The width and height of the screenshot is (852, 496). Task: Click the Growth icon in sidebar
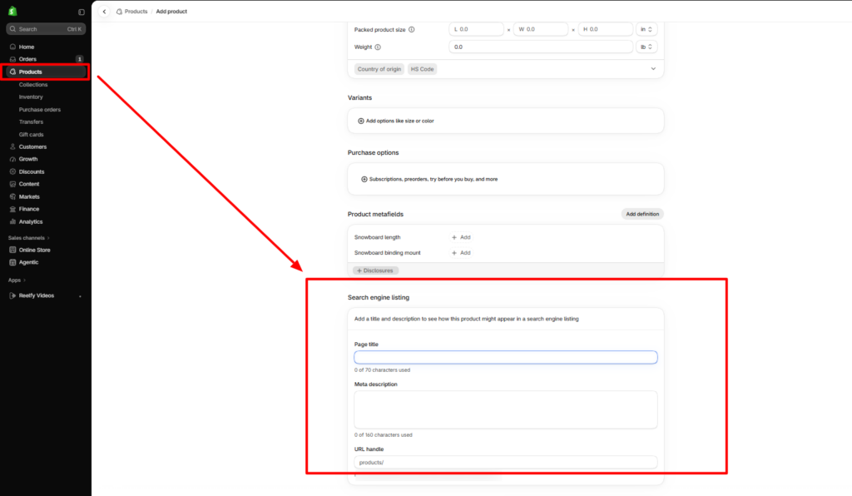12,159
